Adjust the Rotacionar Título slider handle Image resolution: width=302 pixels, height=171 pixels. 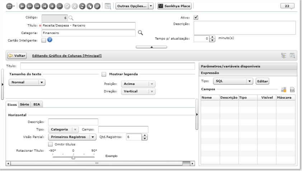(x=74, y=157)
